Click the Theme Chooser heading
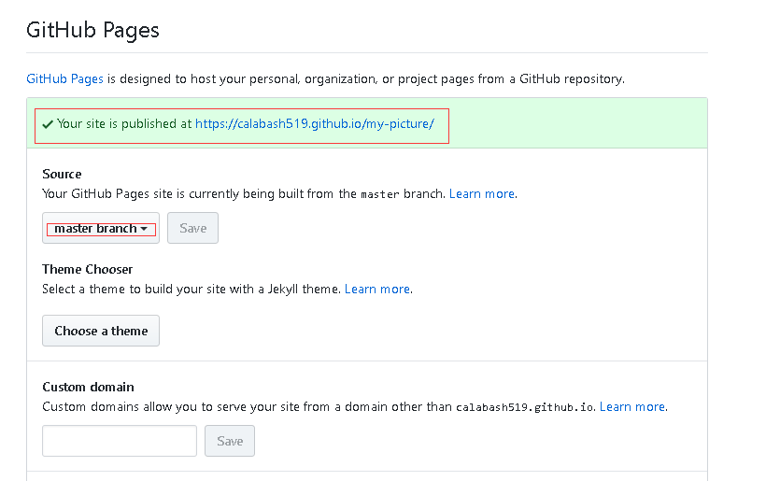The image size is (780, 481). 87,269
